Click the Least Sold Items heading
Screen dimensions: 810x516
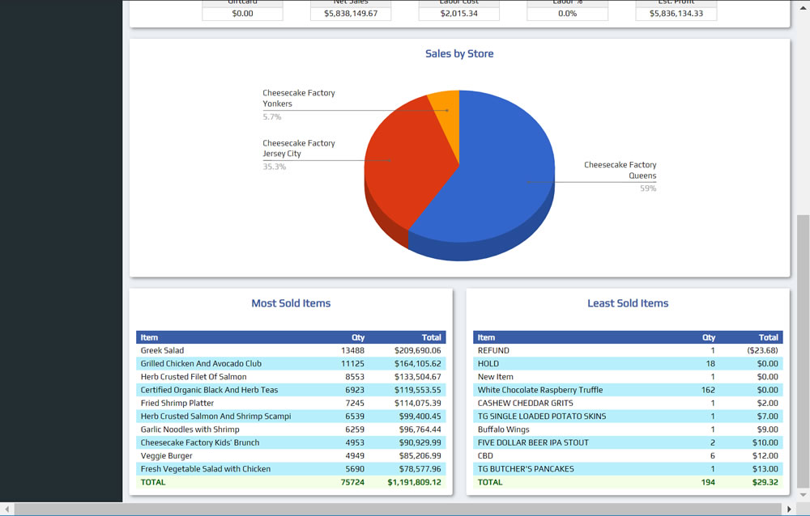(x=628, y=303)
